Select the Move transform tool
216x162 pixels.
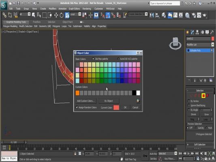pyautogui.click(x=56, y=15)
